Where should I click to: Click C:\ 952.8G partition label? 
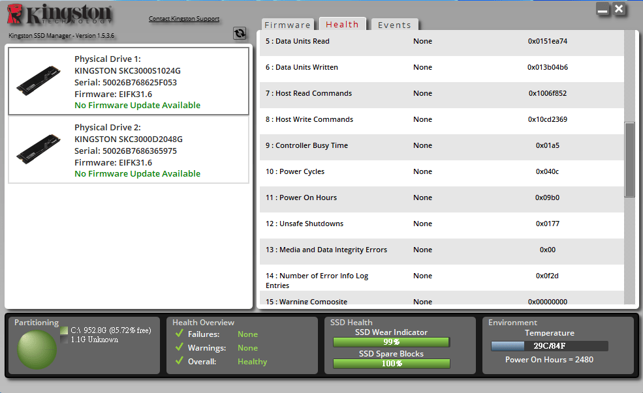click(111, 330)
